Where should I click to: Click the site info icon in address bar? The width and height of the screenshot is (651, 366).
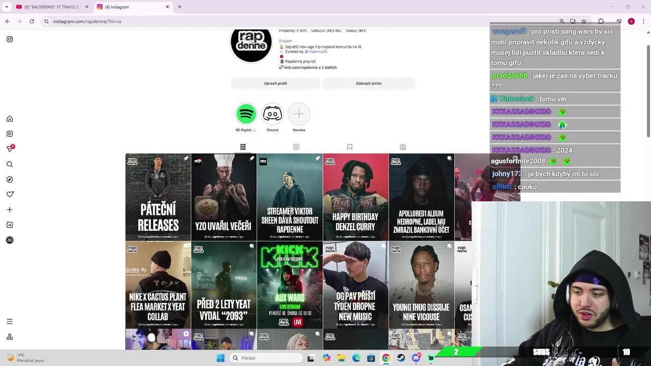[46, 21]
